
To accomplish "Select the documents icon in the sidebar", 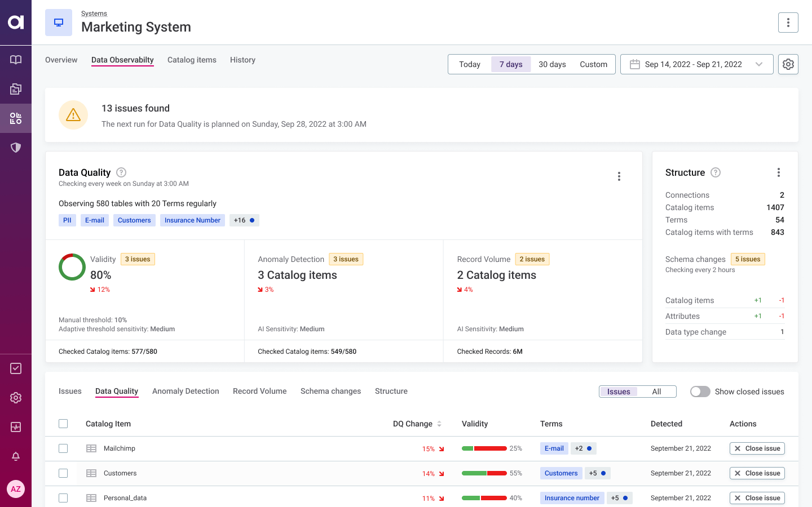I will click(15, 89).
